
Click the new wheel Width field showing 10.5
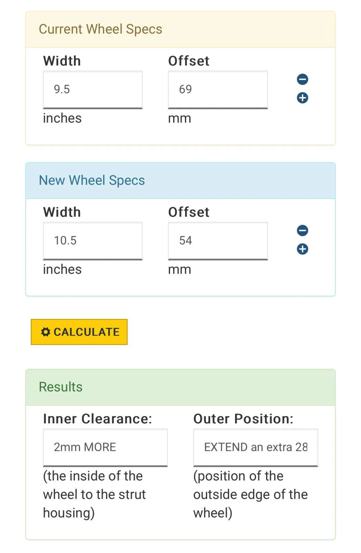click(x=92, y=241)
